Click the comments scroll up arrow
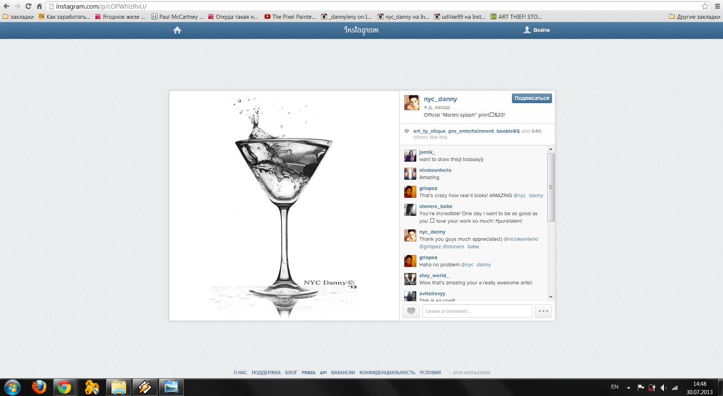 click(551, 149)
